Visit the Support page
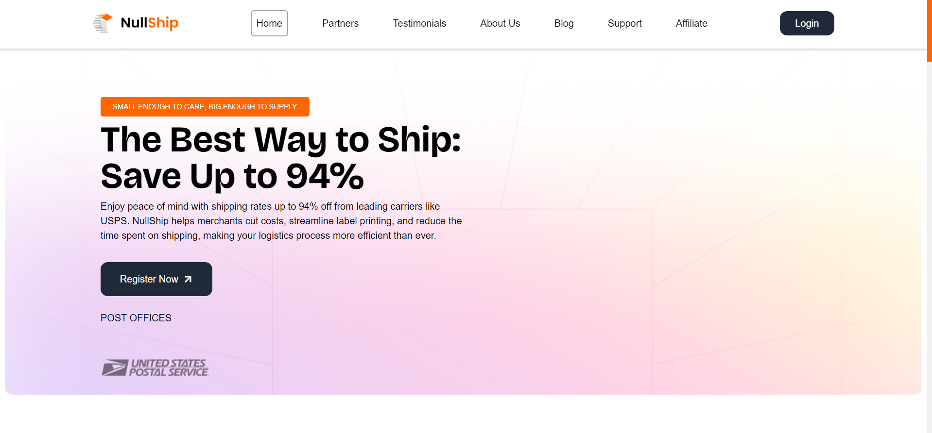 pyautogui.click(x=624, y=23)
